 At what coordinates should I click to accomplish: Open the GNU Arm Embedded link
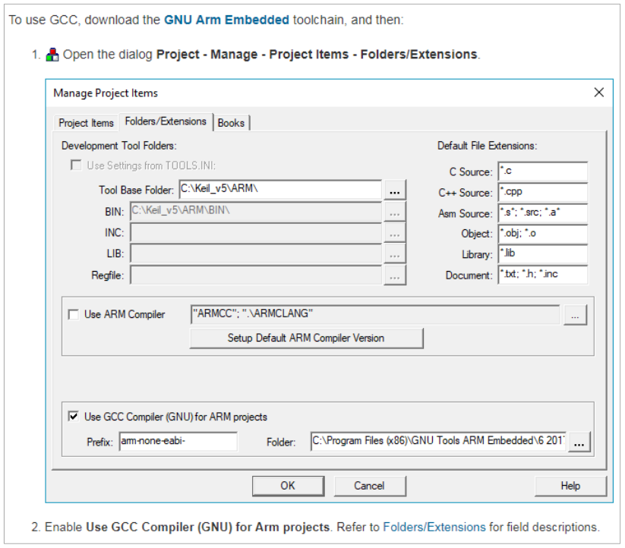pos(226,20)
